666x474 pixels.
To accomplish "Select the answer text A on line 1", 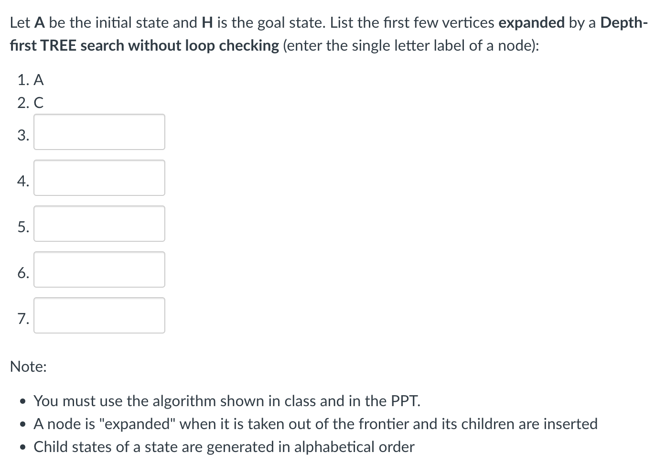I will point(39,80).
